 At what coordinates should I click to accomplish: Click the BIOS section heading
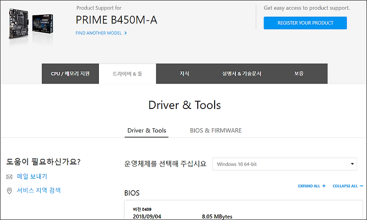tap(132, 193)
